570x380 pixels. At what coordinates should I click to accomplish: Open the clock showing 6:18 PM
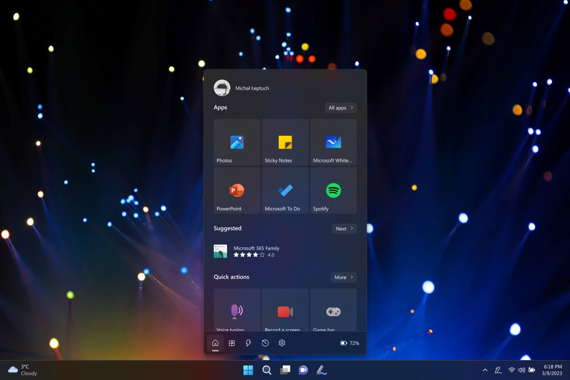click(x=552, y=370)
